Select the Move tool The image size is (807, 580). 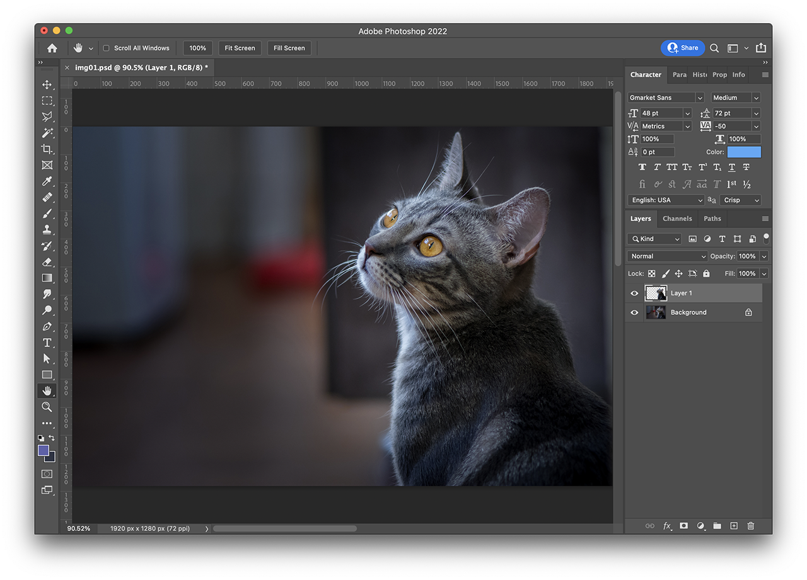tap(47, 84)
